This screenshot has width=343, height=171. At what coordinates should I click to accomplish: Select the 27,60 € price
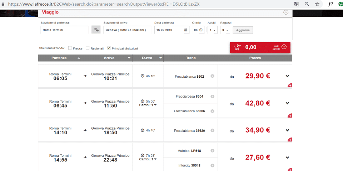point(258,157)
